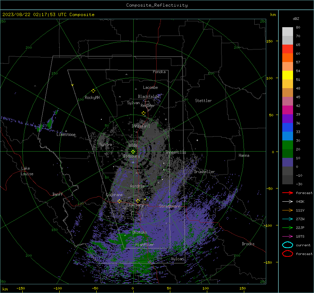Click the 2023/08/22 02:17:53 UTC timestamp

(x=35, y=15)
